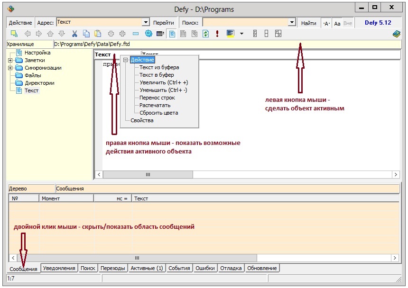Viewport: 408px width, 288px height.
Task: Switch to the Уведомления tab
Action: tap(59, 268)
